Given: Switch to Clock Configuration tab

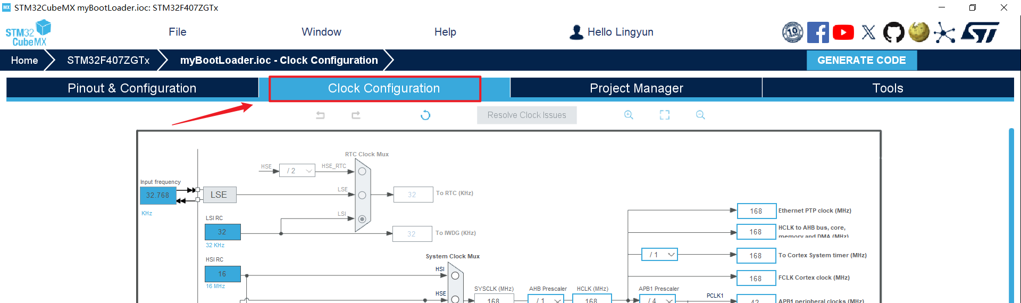Looking at the screenshot, I should pyautogui.click(x=384, y=88).
